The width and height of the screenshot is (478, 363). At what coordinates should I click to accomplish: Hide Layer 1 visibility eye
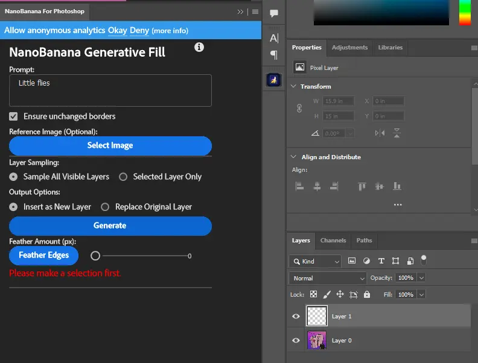pos(296,316)
